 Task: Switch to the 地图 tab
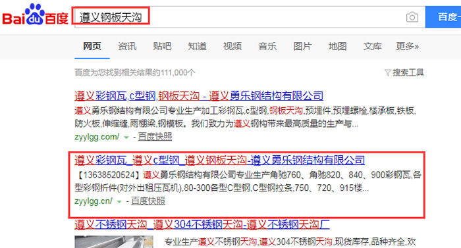(337, 46)
